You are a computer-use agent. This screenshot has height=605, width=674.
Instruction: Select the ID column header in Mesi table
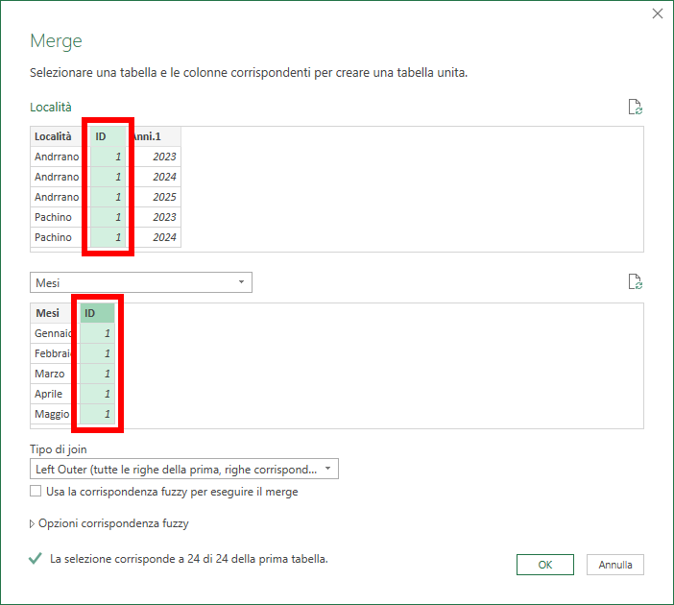tap(98, 313)
